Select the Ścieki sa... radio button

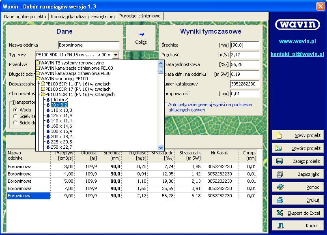[x=15, y=116]
